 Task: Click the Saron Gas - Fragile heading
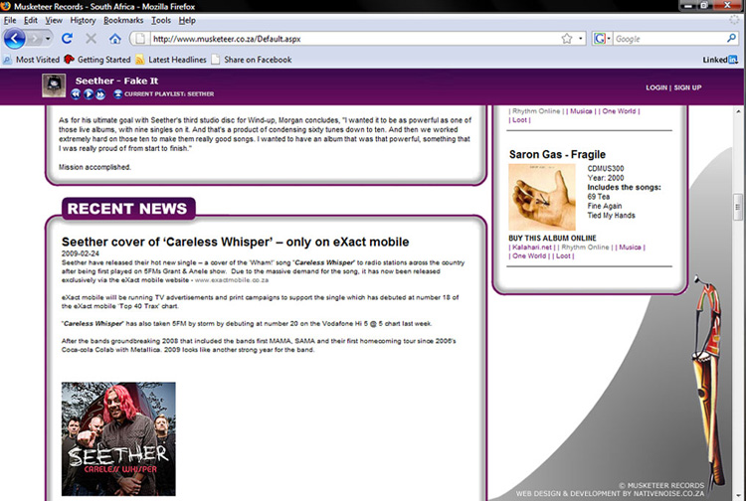pyautogui.click(x=557, y=154)
